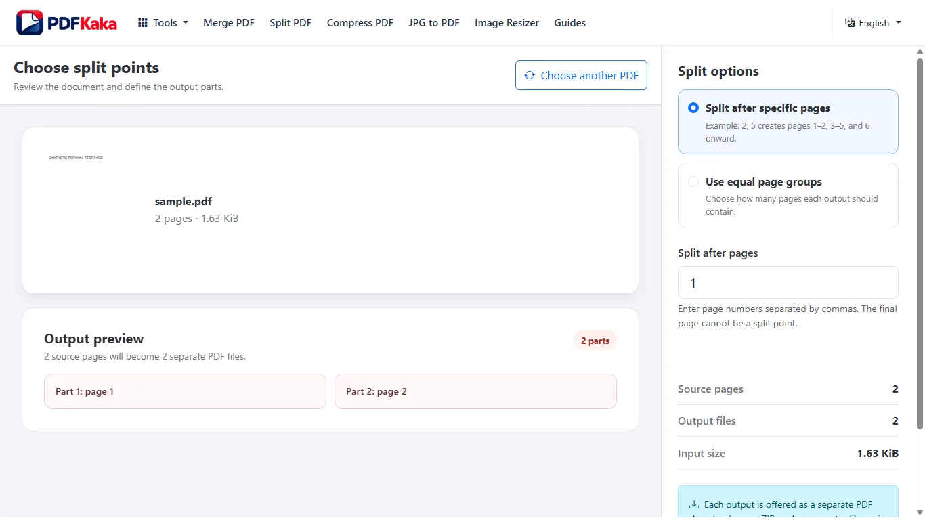Click the sample.pdf page thumbnail
Image resolution: width=925 pixels, height=520 pixels.
(x=90, y=210)
